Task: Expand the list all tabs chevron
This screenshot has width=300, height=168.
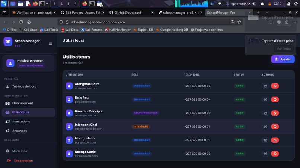Action: (x=267, y=12)
